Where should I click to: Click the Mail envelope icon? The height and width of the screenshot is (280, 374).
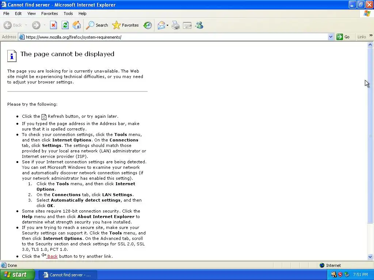click(161, 25)
